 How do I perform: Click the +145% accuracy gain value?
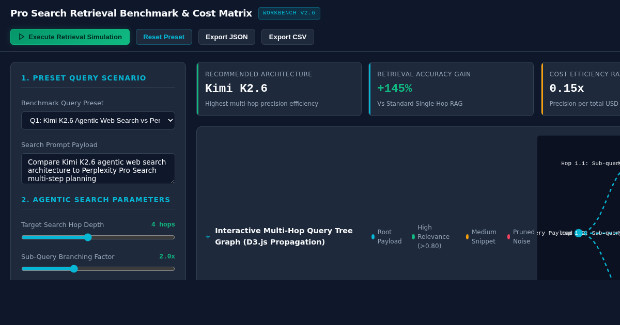coord(395,89)
